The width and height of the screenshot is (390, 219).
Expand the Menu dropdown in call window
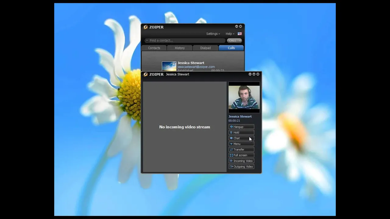241,144
